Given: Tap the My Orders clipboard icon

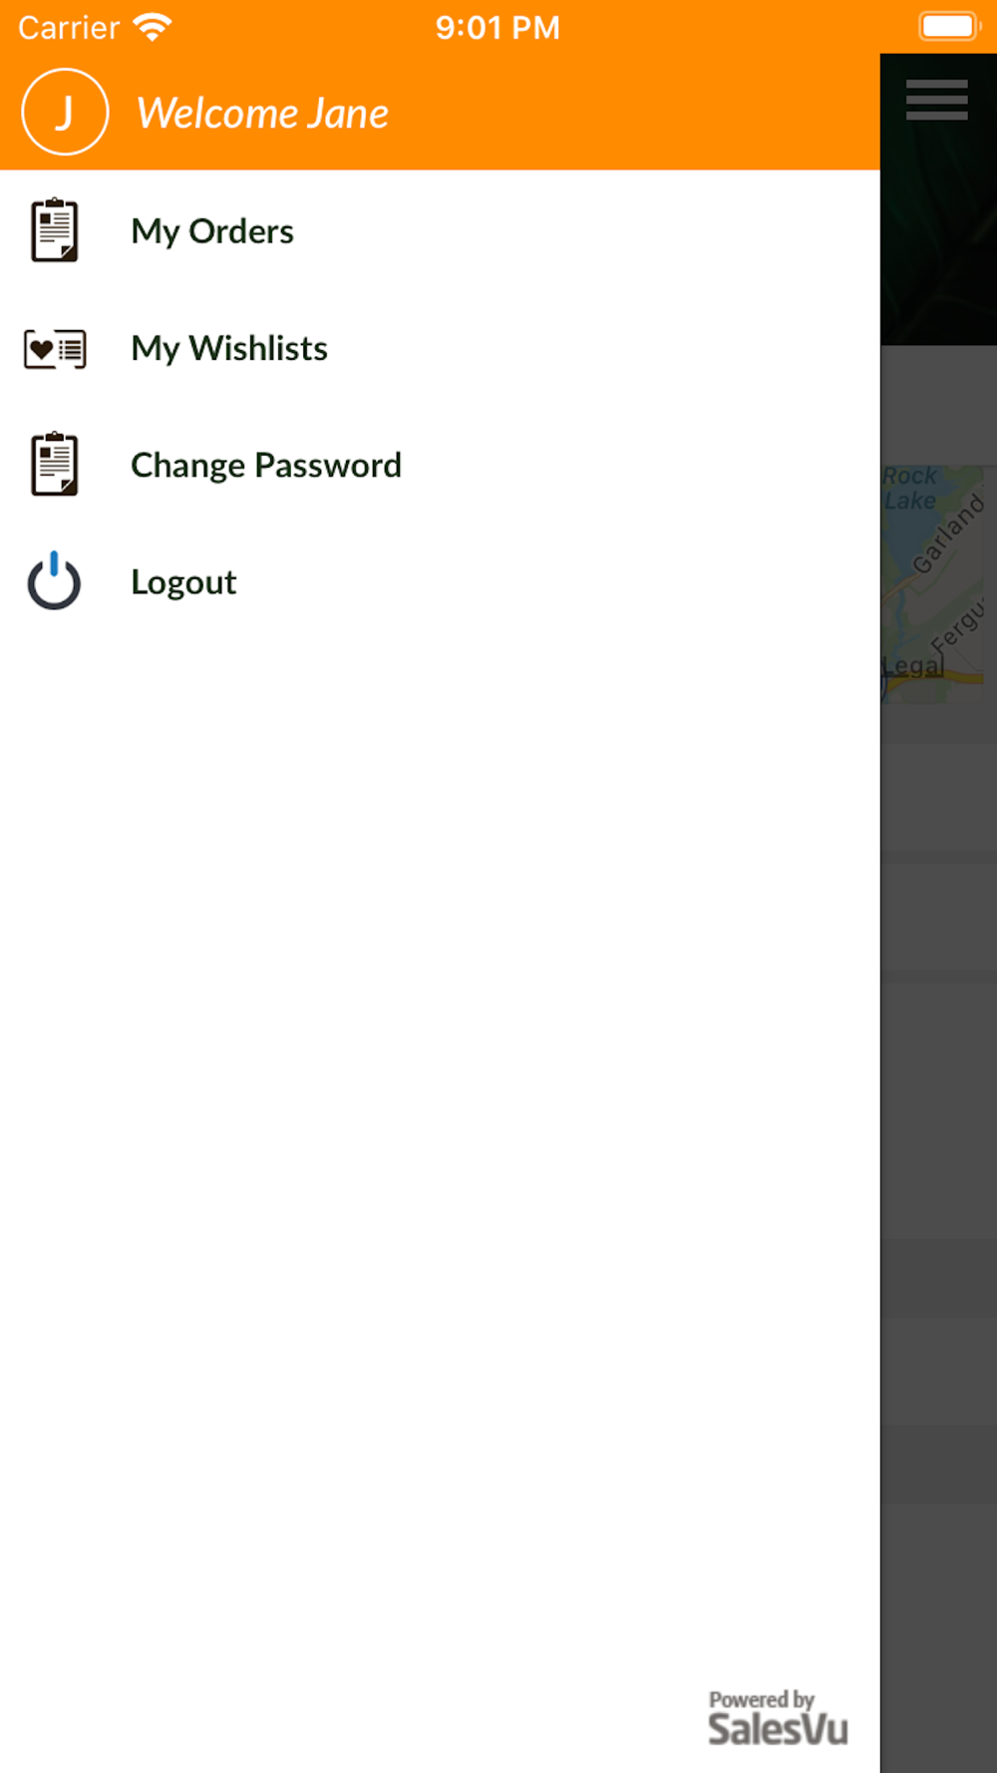Looking at the screenshot, I should tap(55, 230).
